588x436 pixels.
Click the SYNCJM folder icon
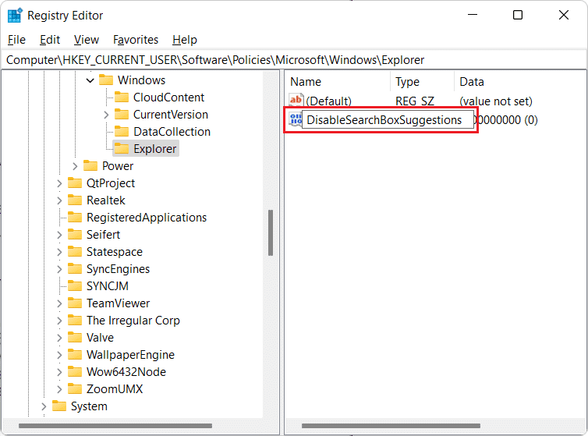tap(75, 286)
